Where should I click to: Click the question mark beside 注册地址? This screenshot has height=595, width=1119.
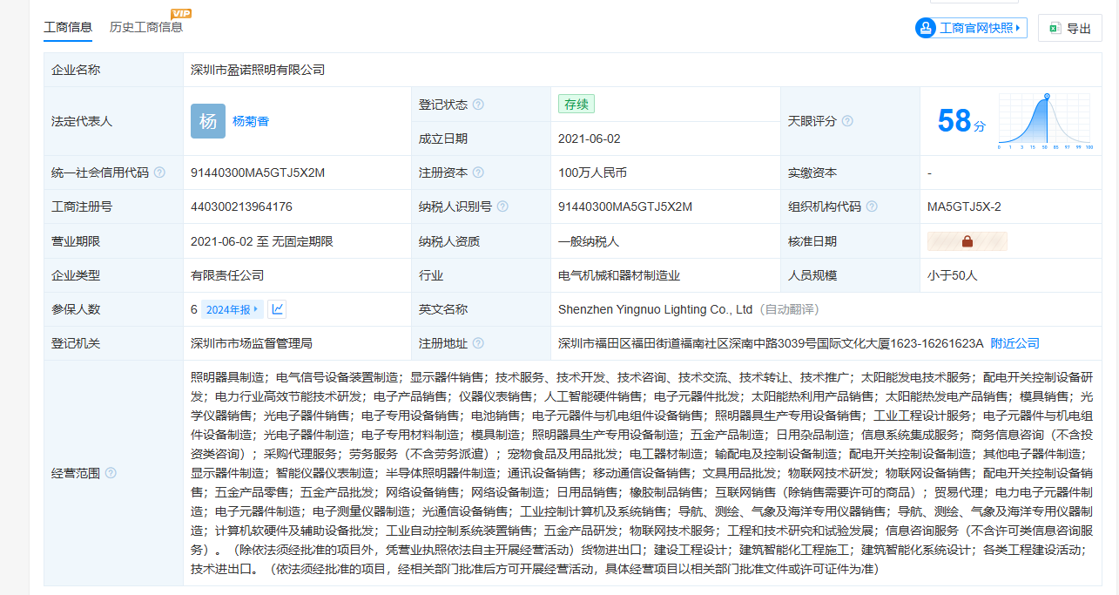(478, 343)
